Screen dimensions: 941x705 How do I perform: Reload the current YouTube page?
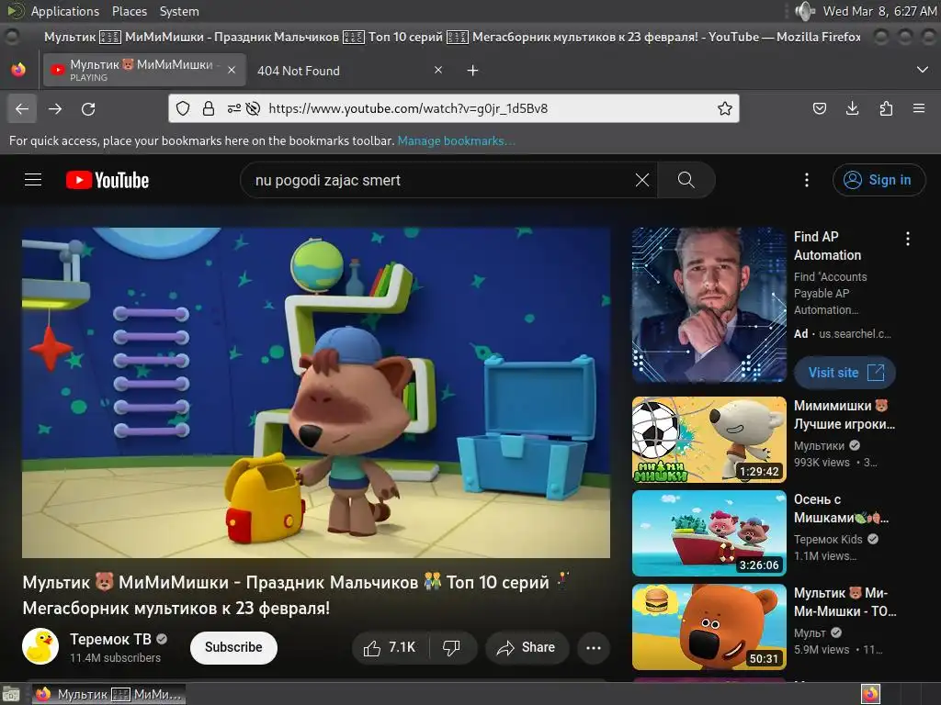click(x=88, y=108)
